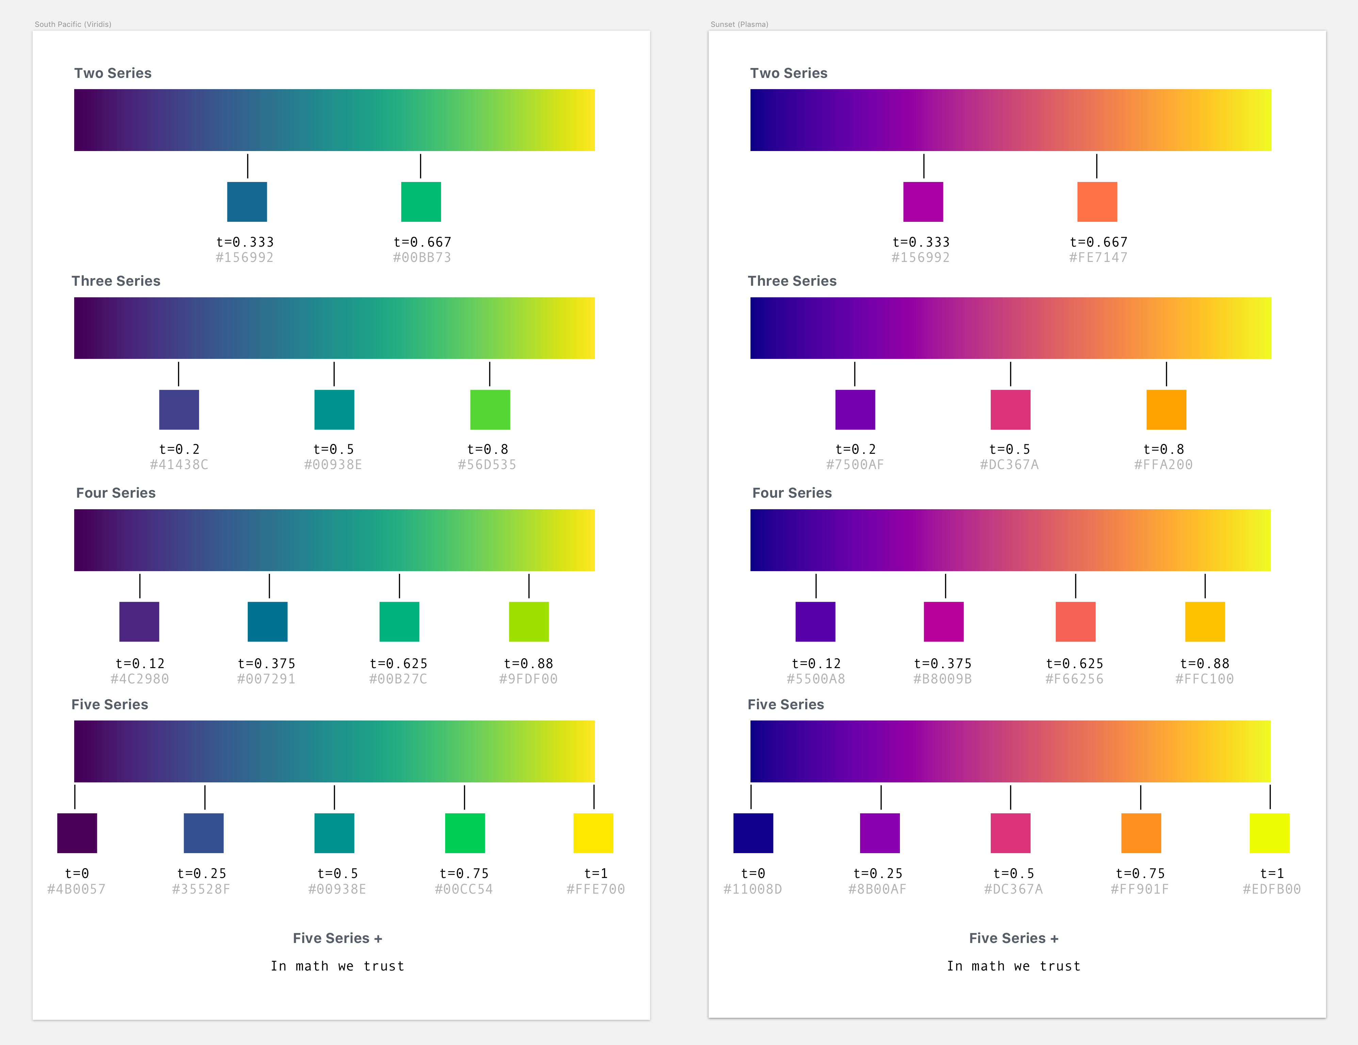
Task: Click the #4C2980 swatch in Viridis Four Series
Action: click(139, 621)
